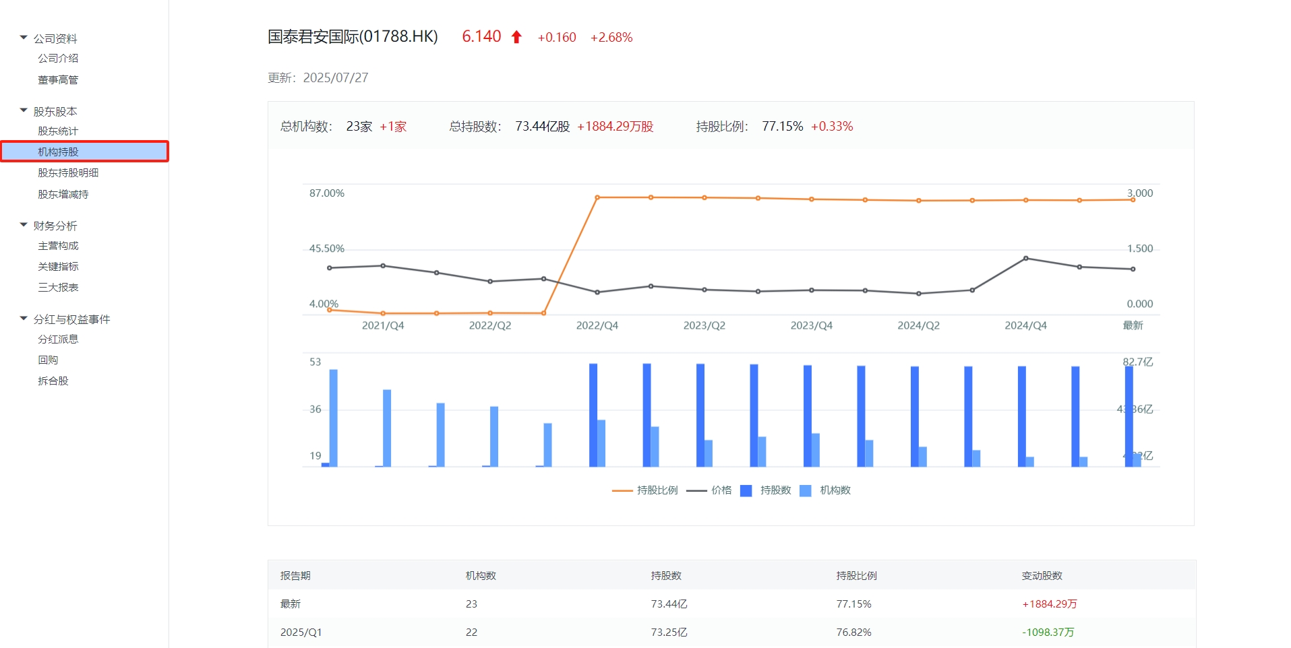Click update date 2025/07/27

(336, 77)
